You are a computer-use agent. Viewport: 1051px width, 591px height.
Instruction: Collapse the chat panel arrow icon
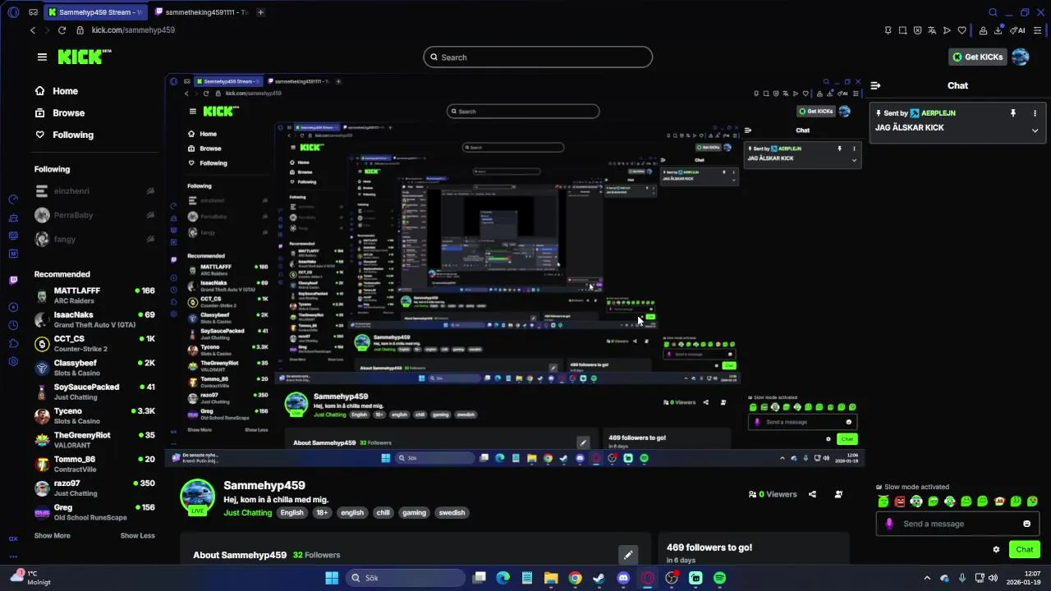point(875,85)
